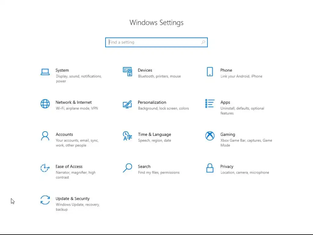The image size is (313, 235).
Task: Click the Gaming Xbox icon
Action: [x=210, y=136]
